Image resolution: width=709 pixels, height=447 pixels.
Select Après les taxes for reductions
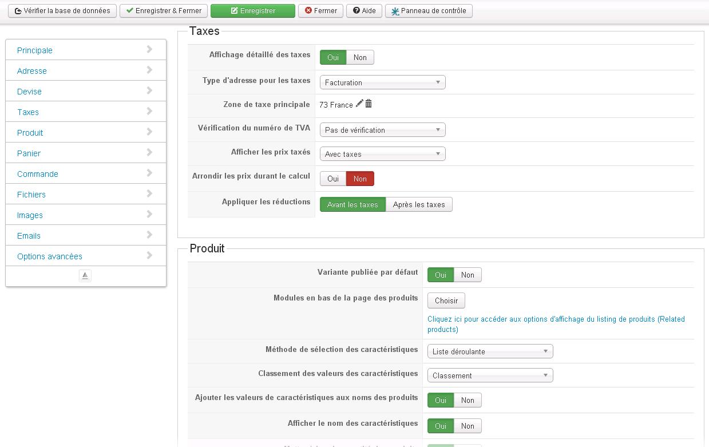tap(419, 204)
